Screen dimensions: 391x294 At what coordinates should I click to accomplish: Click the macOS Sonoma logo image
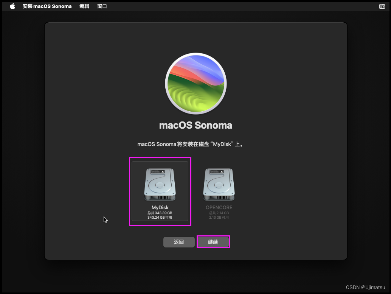pyautogui.click(x=196, y=84)
